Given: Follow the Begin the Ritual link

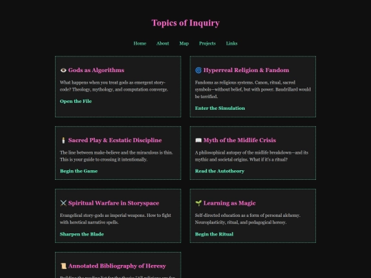Looking at the screenshot, I should pos(214,234).
